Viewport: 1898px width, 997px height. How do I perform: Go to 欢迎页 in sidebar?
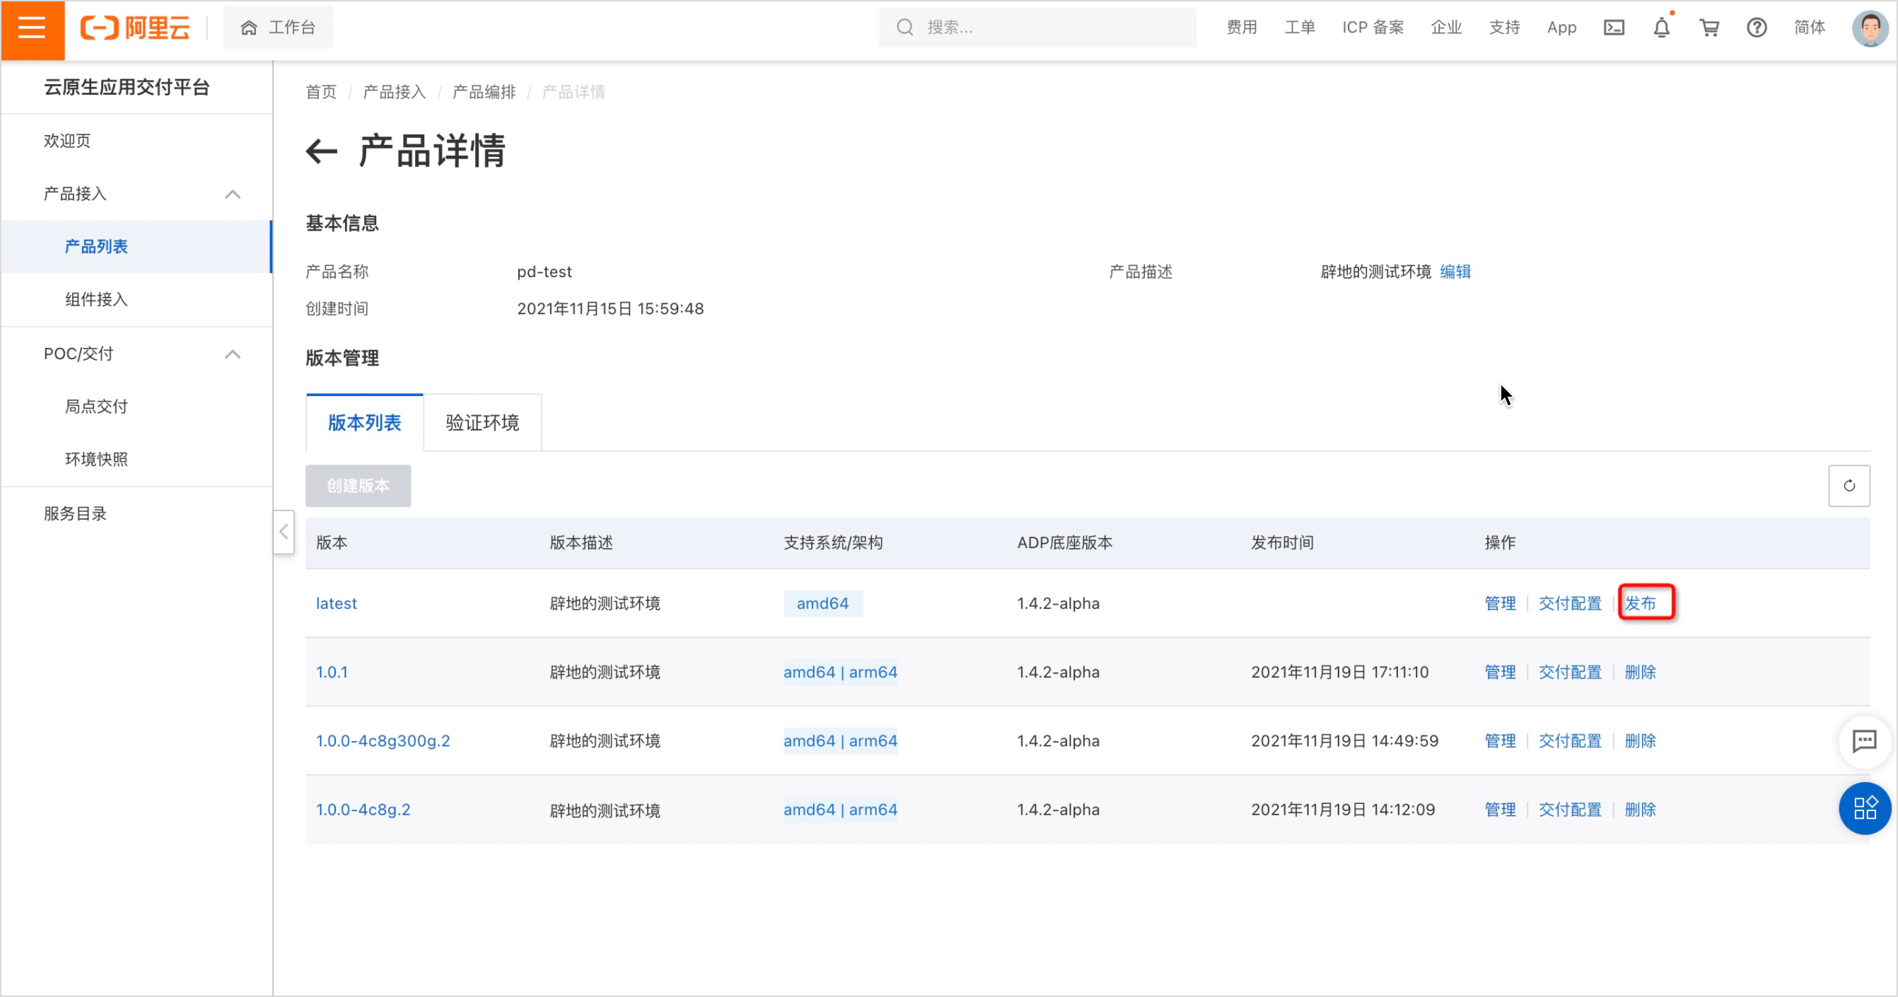click(x=67, y=141)
